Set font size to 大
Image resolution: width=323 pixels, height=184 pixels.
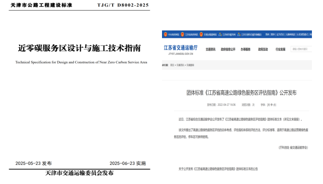click(x=269, y=105)
